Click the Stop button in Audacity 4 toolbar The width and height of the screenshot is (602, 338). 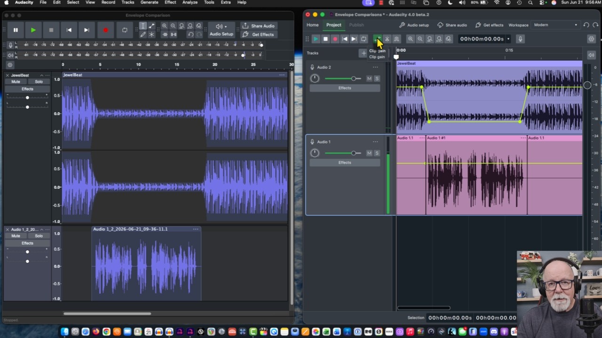pyautogui.click(x=325, y=39)
